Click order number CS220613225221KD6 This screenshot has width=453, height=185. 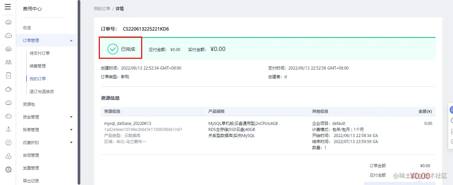click(x=146, y=29)
